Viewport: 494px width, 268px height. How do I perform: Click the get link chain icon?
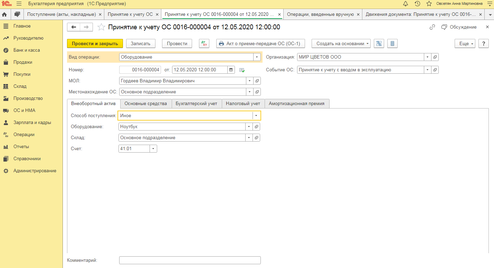pyautogui.click(x=432, y=27)
